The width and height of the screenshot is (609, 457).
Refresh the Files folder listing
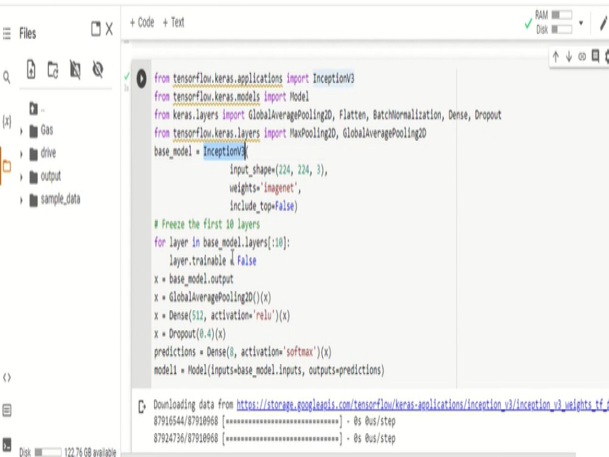(x=53, y=70)
